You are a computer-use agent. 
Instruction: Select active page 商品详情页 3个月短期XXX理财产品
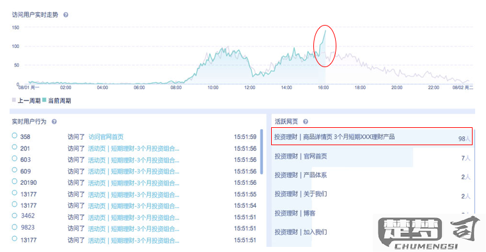pyautogui.click(x=372, y=136)
